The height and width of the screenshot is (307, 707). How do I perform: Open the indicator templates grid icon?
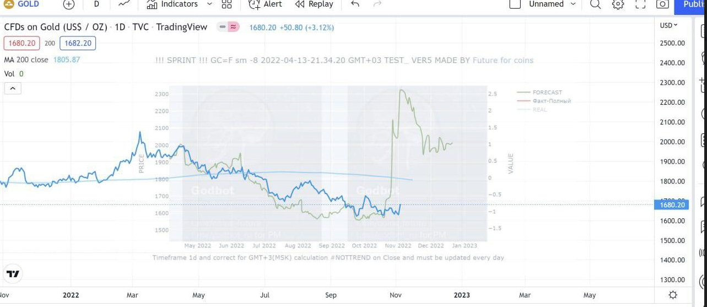pyautogui.click(x=226, y=4)
